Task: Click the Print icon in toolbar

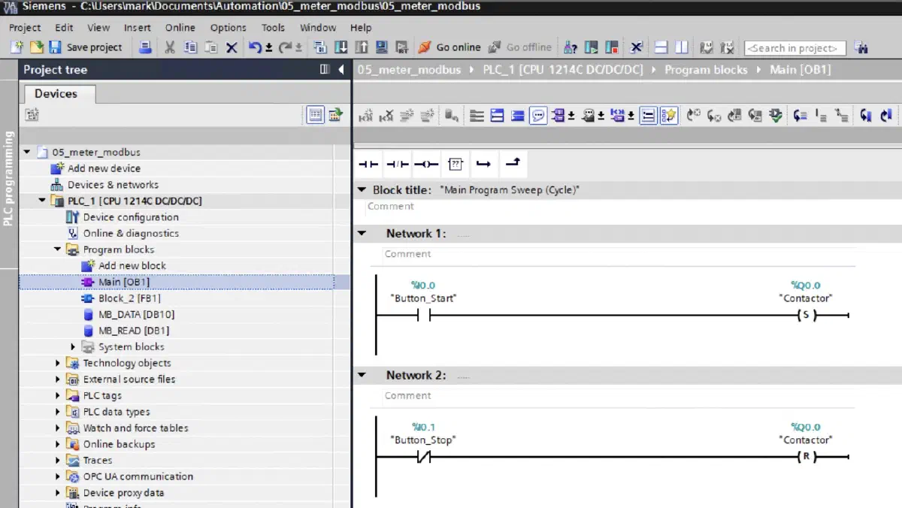Action: (146, 47)
